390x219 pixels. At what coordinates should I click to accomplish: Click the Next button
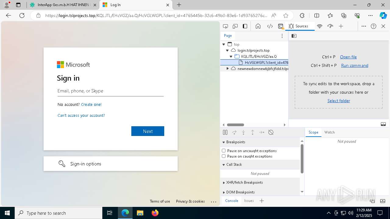[x=148, y=131]
